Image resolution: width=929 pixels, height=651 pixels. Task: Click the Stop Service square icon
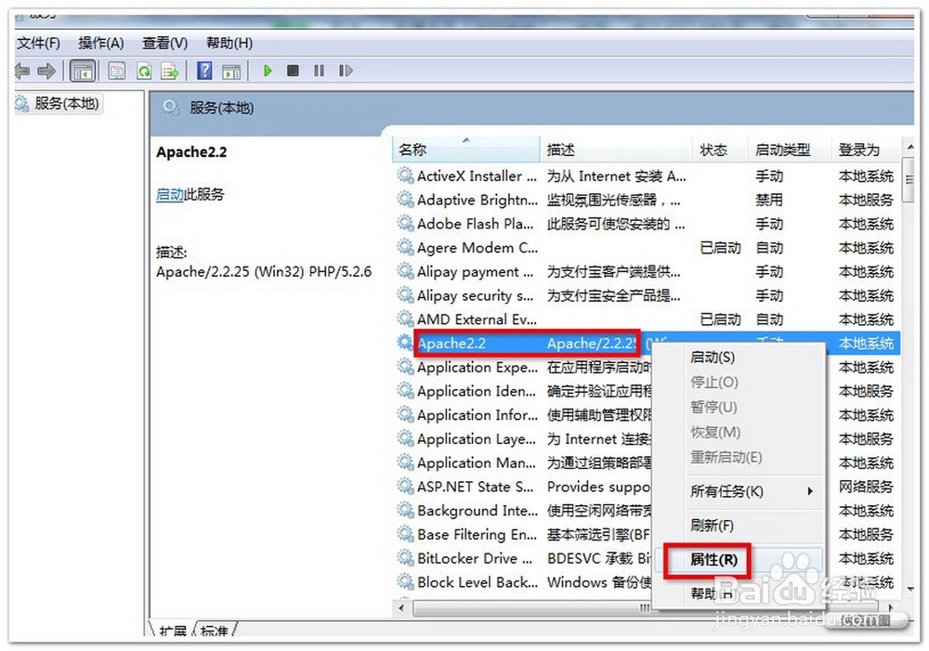(293, 72)
